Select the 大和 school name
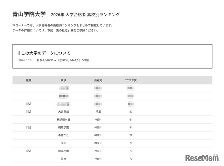This screenshot has height=166, width=224. (x=63, y=143)
